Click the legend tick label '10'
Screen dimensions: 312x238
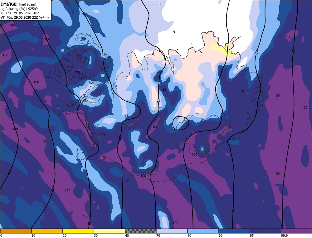(33, 236)
